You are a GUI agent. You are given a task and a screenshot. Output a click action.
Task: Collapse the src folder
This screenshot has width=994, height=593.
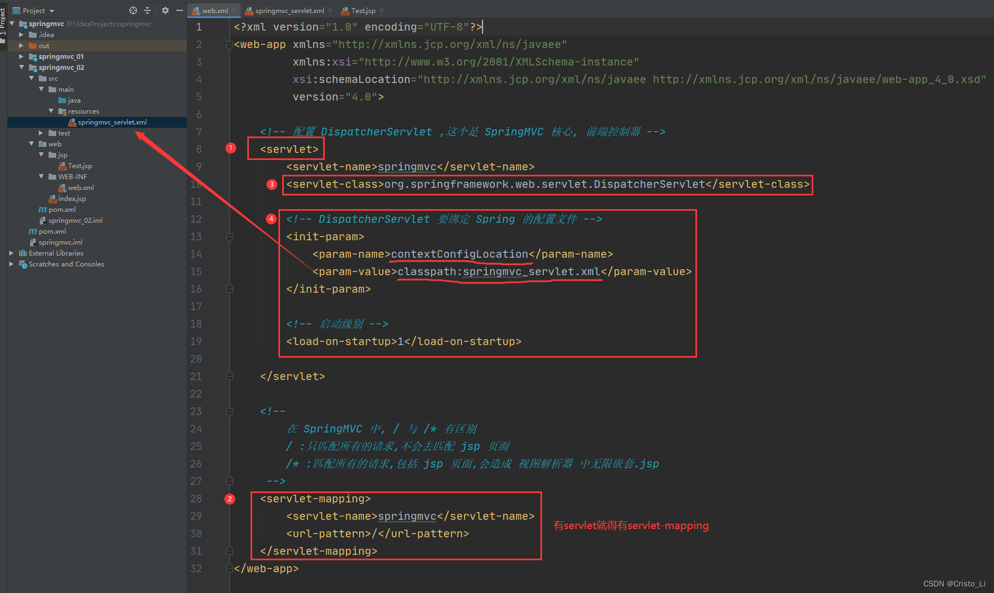(31, 78)
